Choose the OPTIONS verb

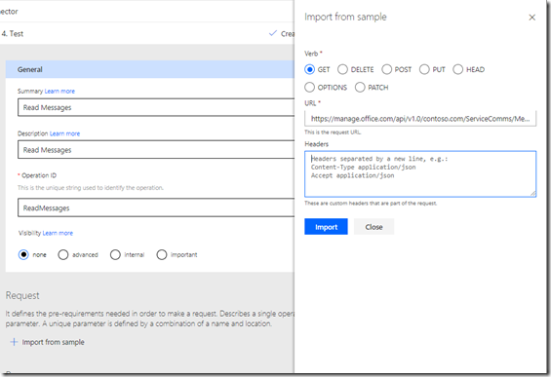309,87
